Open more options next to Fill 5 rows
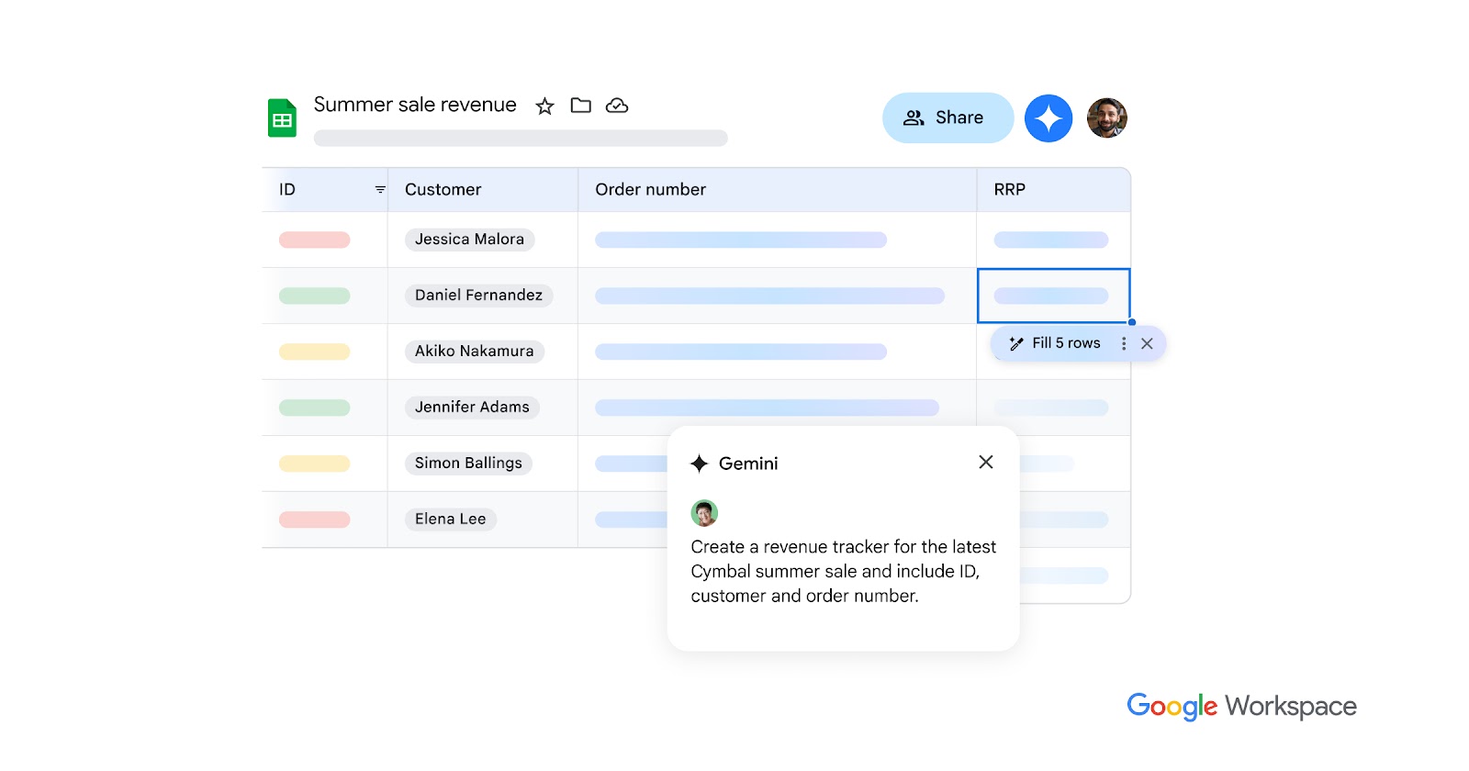Screen dimensions: 1469x771 point(1124,343)
